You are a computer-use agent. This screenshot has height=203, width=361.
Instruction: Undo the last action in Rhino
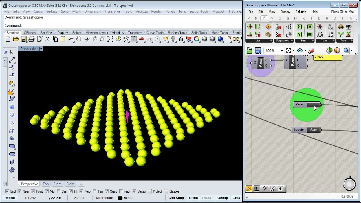(x=71, y=39)
